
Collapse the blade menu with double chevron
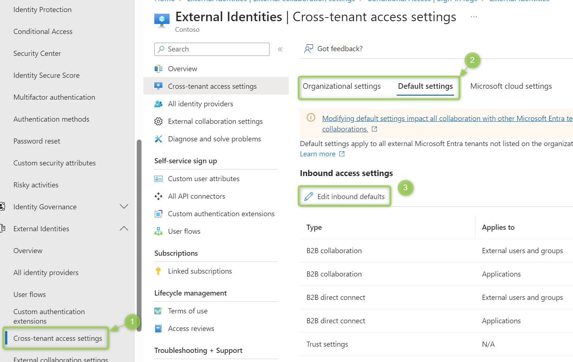[280, 49]
